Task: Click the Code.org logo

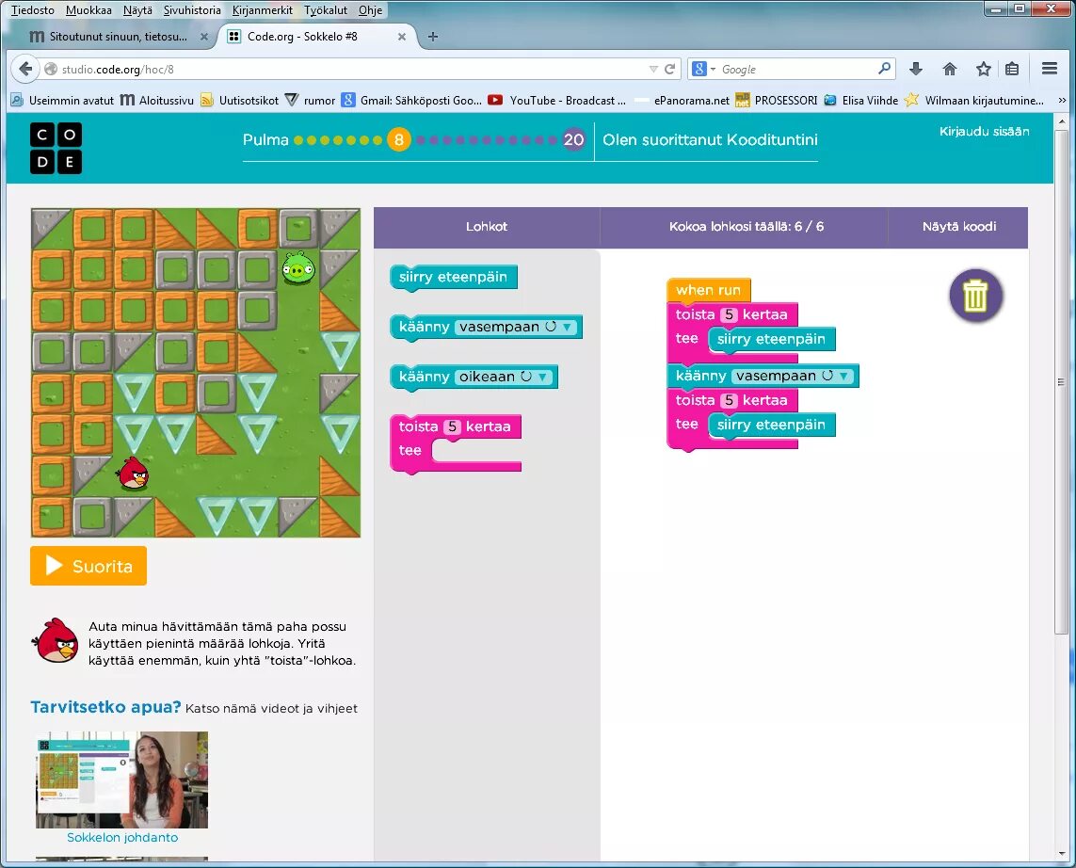Action: tap(56, 148)
